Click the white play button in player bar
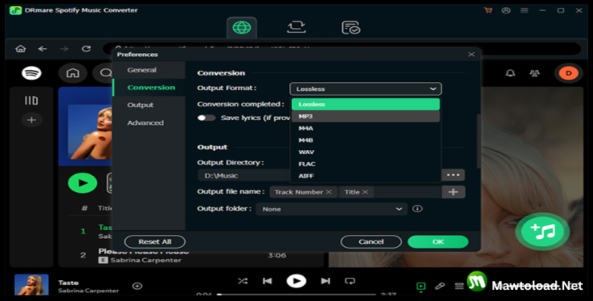This screenshot has width=593, height=301. pyautogui.click(x=296, y=281)
